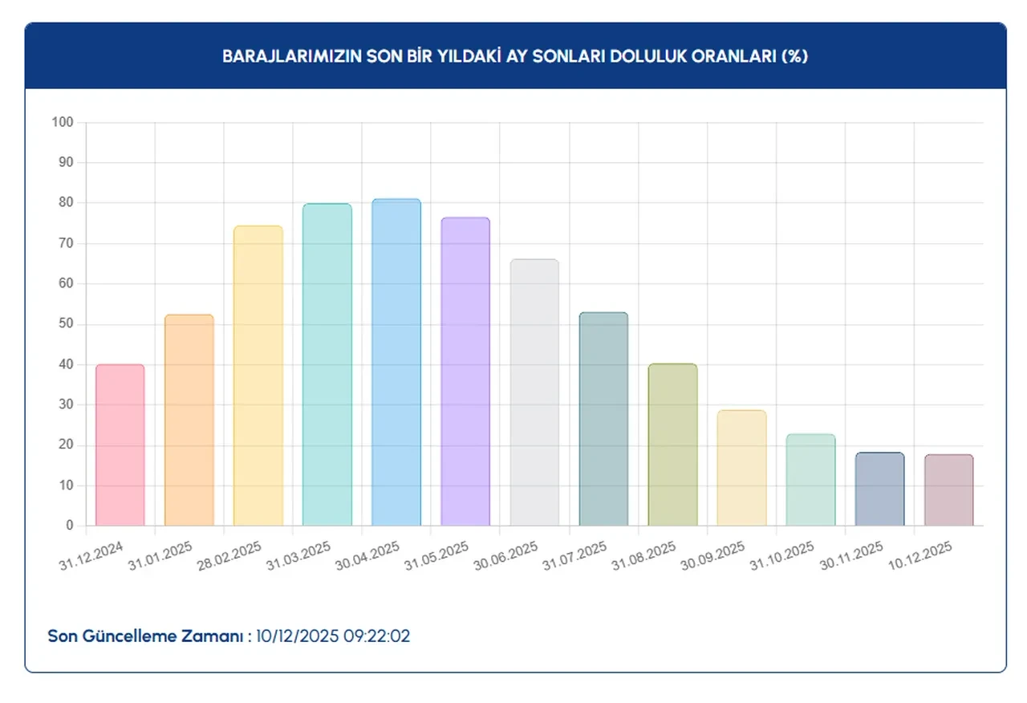Click the pink bar for 31.12.2024
This screenshot has width=1027, height=703.
pos(120,445)
